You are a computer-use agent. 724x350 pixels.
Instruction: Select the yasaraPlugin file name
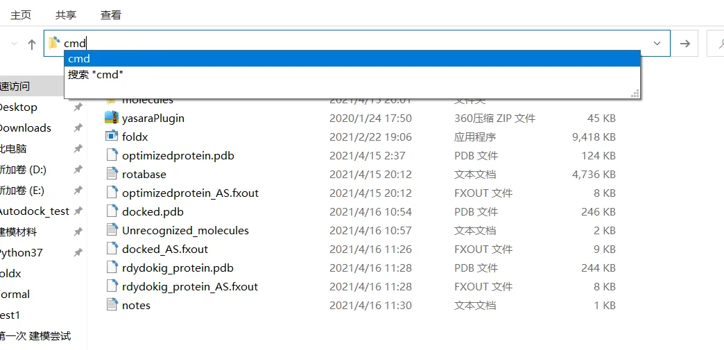point(153,119)
